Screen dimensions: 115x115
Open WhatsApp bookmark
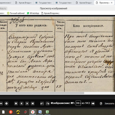click(33, 13)
